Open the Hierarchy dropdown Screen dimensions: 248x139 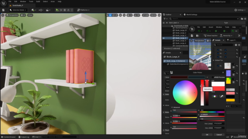click(x=226, y=36)
